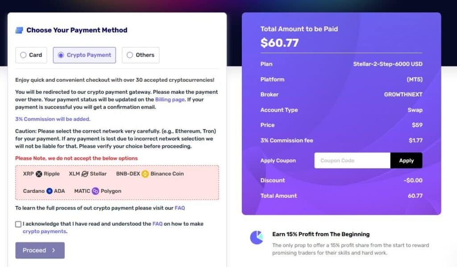Click the Cardano ADA crypto icon
Viewport: 457px width, 267px height.
[50, 191]
